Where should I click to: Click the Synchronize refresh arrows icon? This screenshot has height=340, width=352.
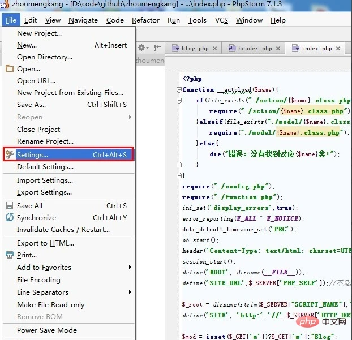tap(10, 217)
